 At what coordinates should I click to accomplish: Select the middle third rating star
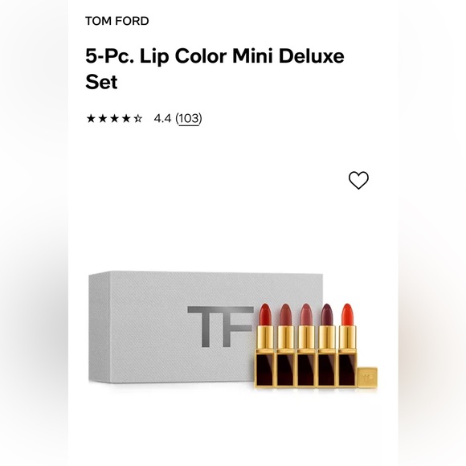tap(114, 119)
